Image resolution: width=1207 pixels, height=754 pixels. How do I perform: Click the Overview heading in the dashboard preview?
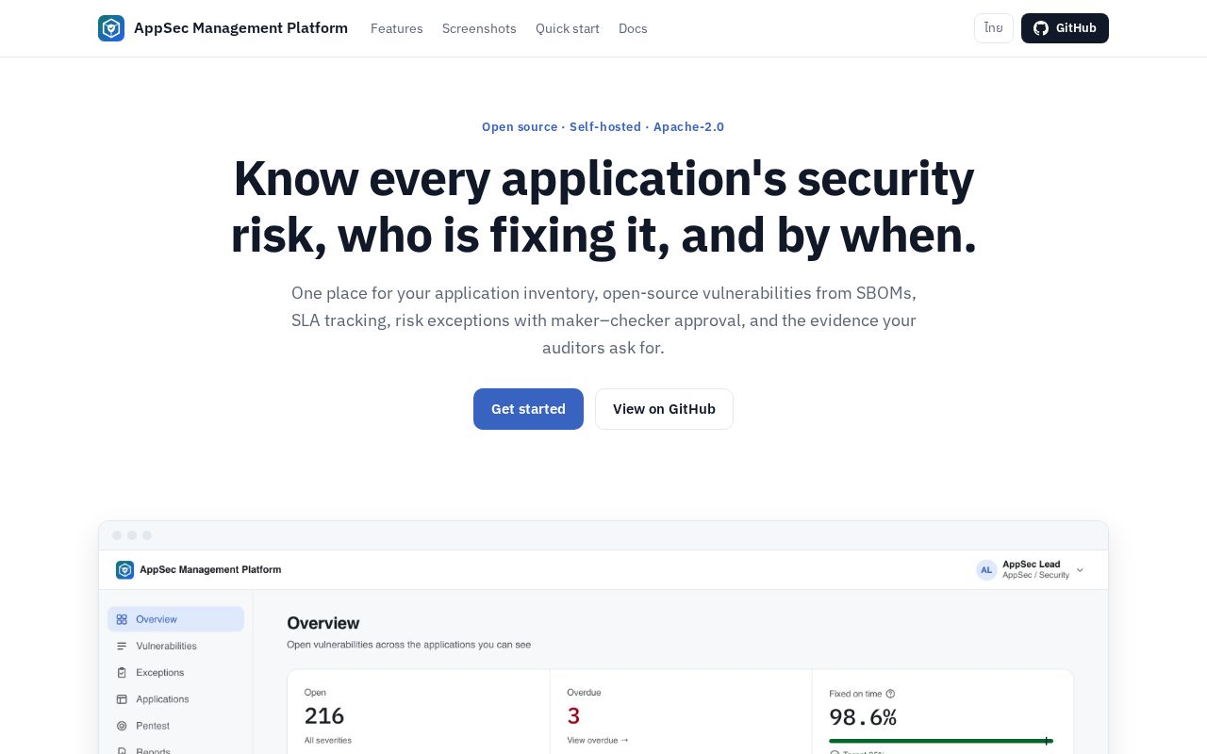[323, 623]
